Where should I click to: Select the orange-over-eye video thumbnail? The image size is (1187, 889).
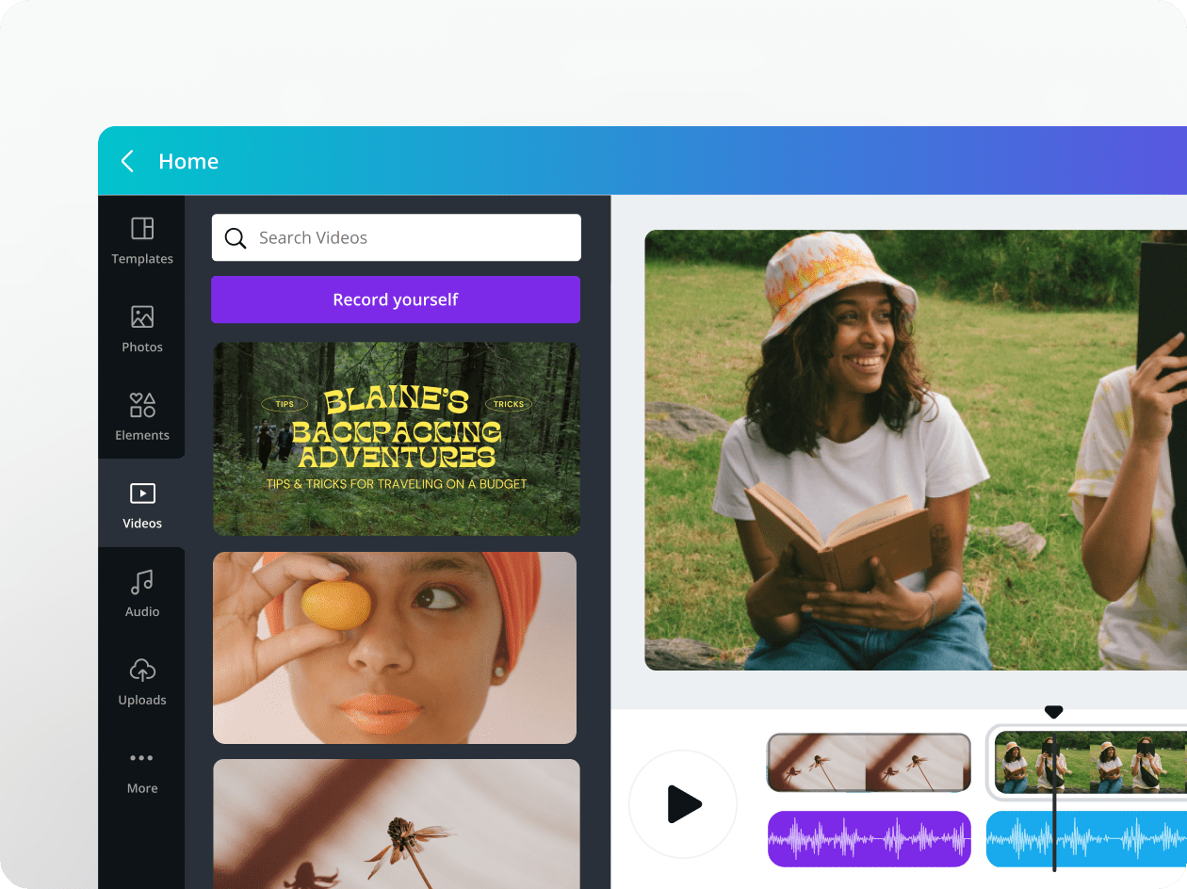(x=395, y=647)
